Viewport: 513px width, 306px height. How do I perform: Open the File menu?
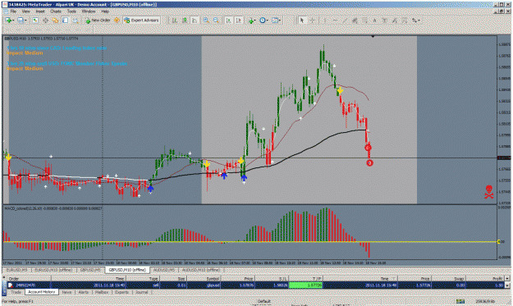(x=13, y=11)
